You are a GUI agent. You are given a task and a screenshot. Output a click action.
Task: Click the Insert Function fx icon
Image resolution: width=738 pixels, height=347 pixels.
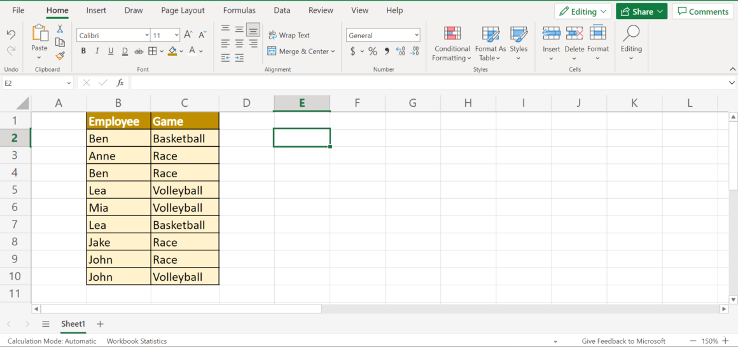pyautogui.click(x=120, y=83)
